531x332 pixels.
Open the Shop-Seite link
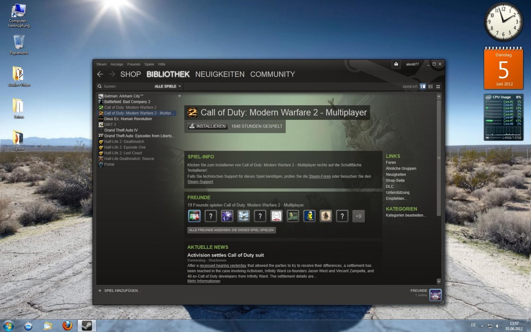pyautogui.click(x=395, y=180)
